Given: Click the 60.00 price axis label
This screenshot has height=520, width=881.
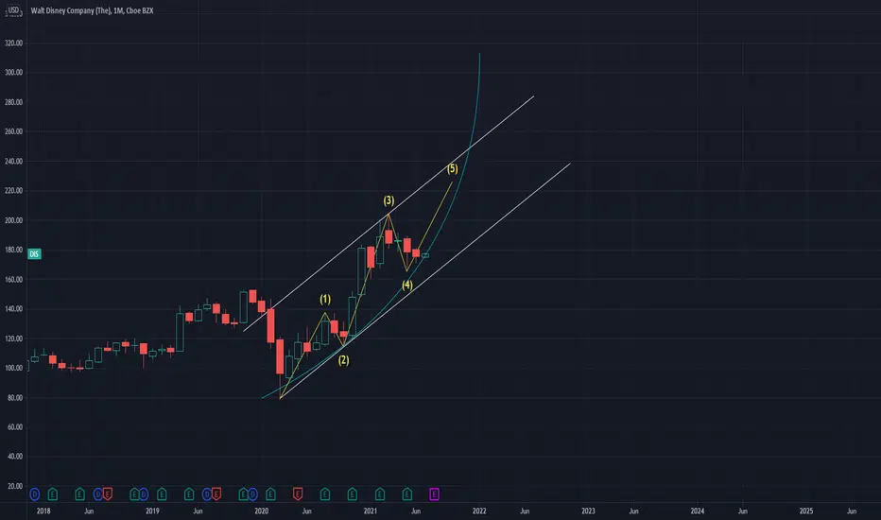Looking at the screenshot, I should [x=15, y=426].
